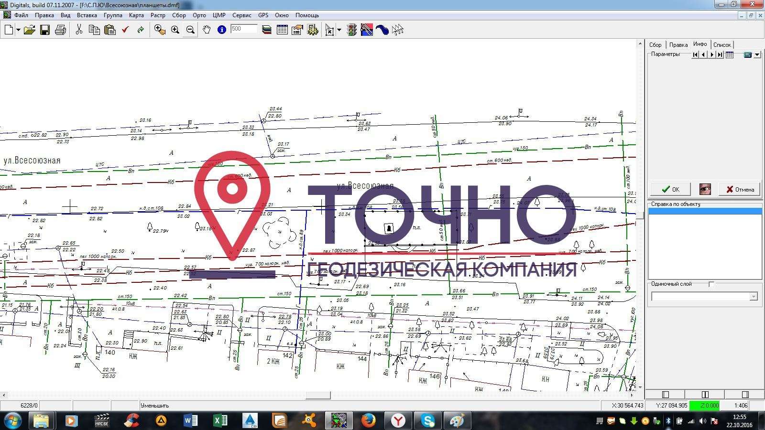Open the Файл menu

click(x=21, y=15)
